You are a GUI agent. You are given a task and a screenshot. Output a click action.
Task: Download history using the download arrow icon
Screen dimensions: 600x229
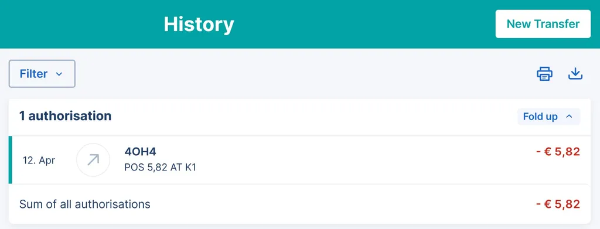point(575,74)
